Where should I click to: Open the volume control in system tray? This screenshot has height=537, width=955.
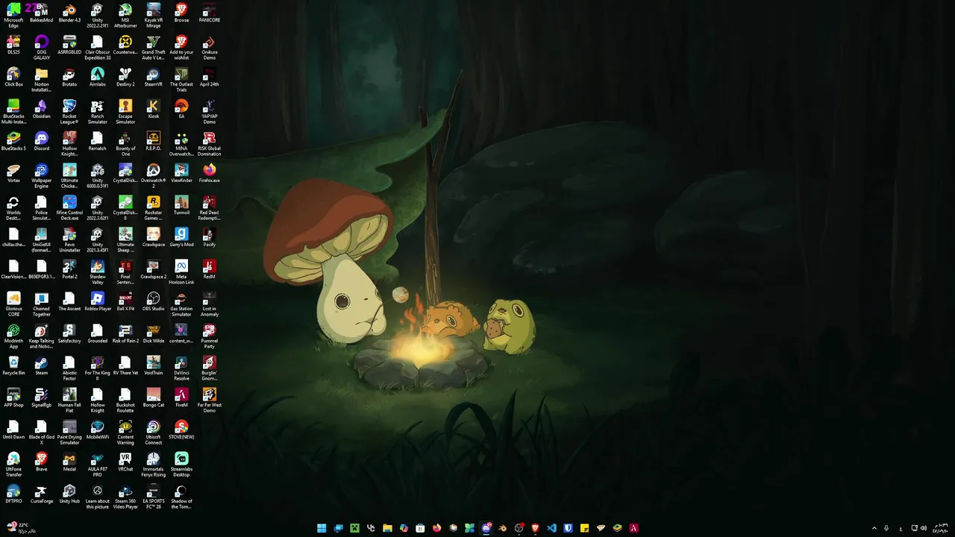(x=924, y=528)
